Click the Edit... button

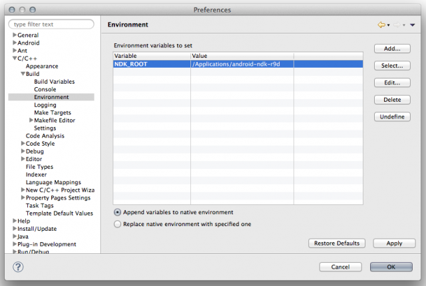(x=392, y=83)
